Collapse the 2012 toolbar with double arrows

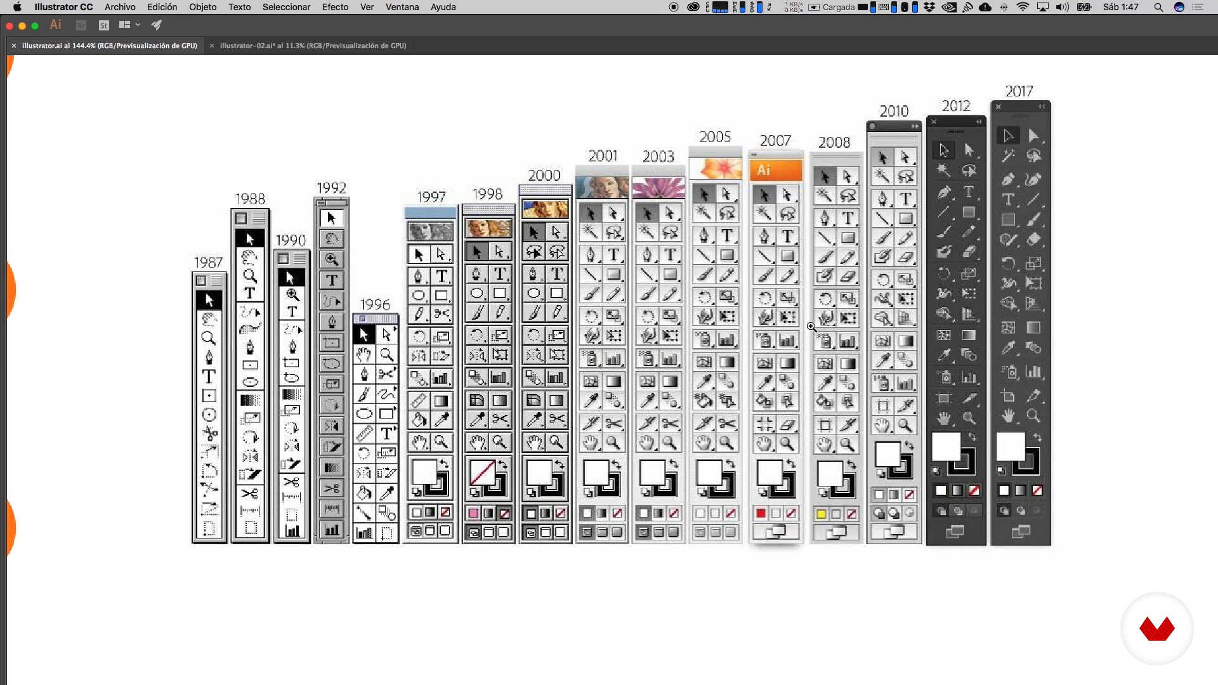click(x=978, y=122)
